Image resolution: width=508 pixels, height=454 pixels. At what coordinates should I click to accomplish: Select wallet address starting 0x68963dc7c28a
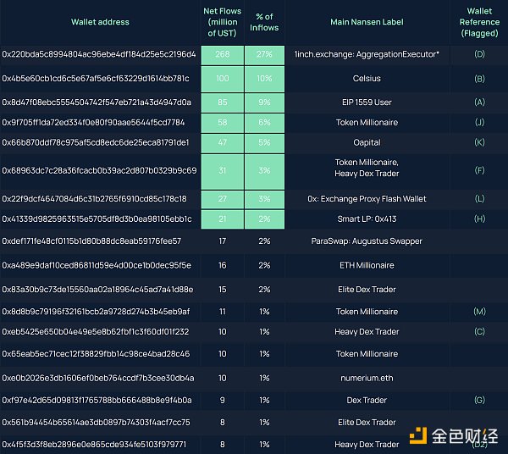(x=99, y=171)
